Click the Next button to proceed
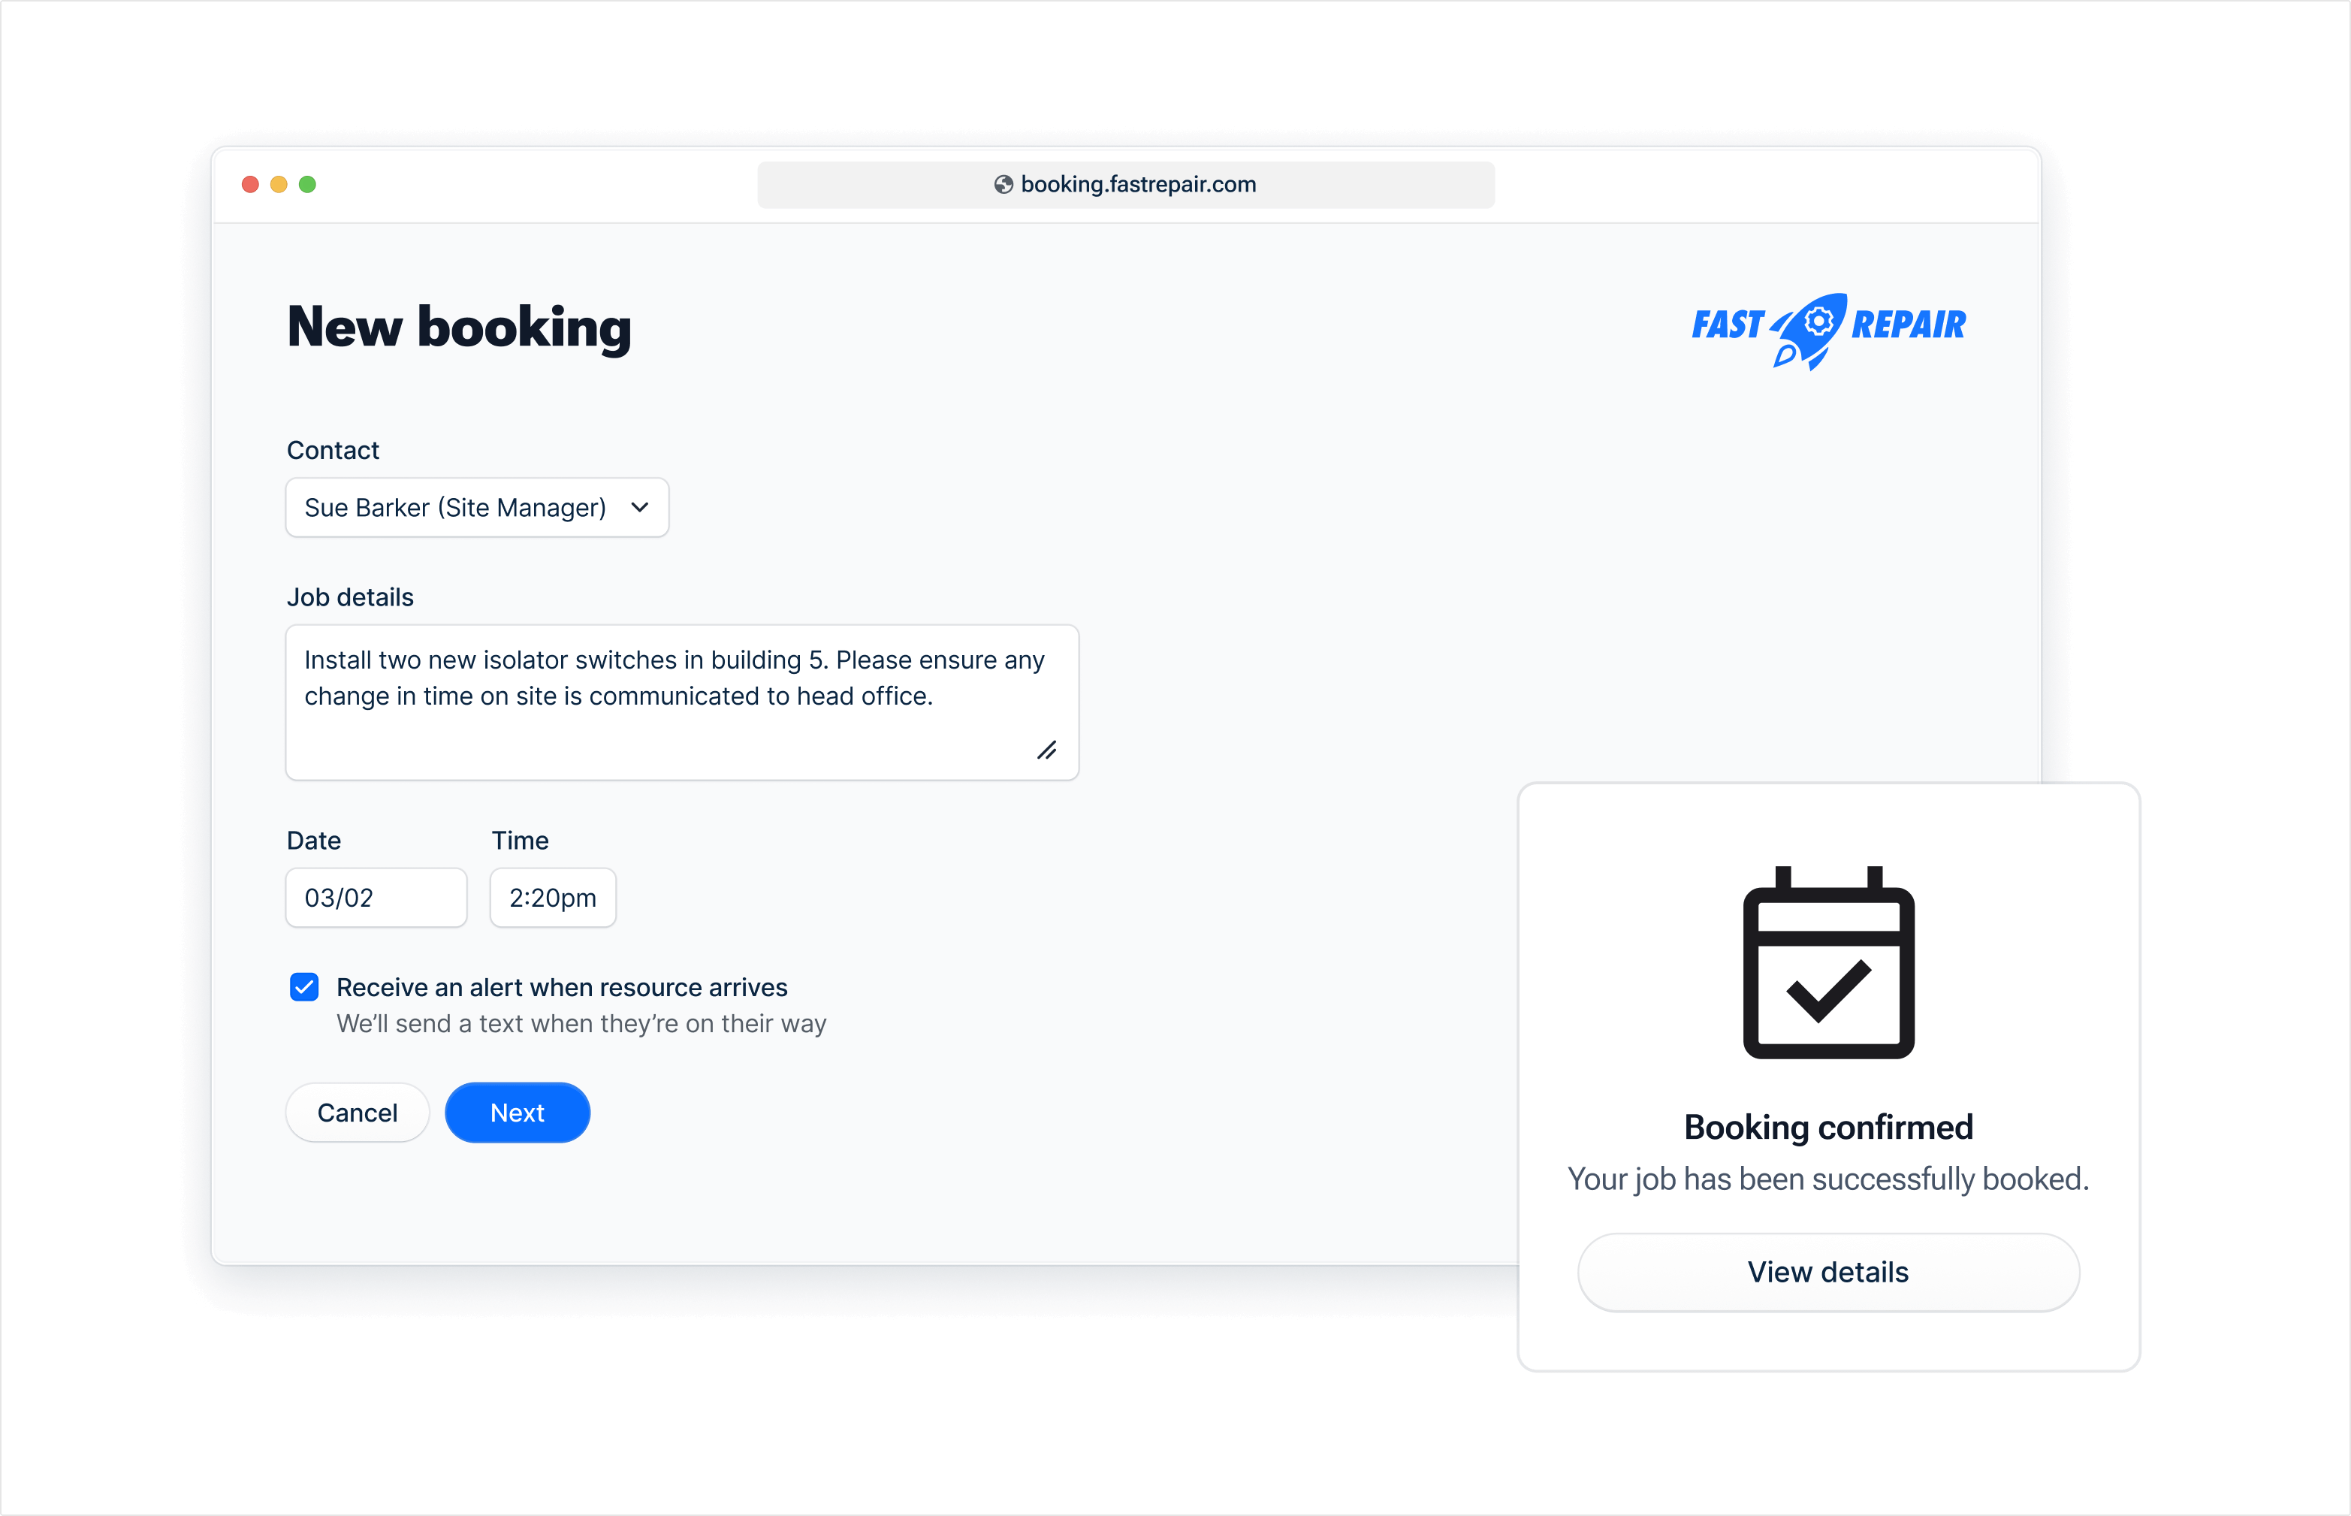Image resolution: width=2351 pixels, height=1516 pixels. point(518,1112)
